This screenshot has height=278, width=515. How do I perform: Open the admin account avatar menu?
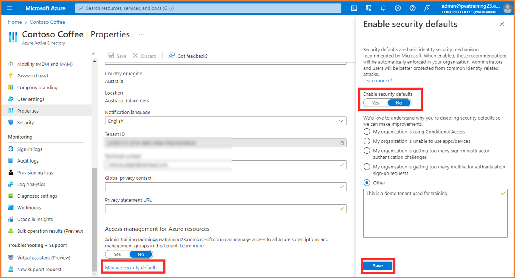coord(507,8)
